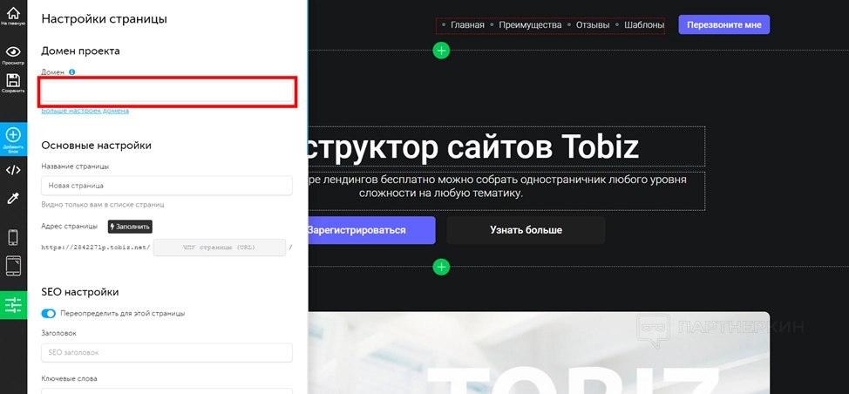This screenshot has height=394, width=849.
Task: Click the TOBIZ banner image
Action: coord(538,353)
